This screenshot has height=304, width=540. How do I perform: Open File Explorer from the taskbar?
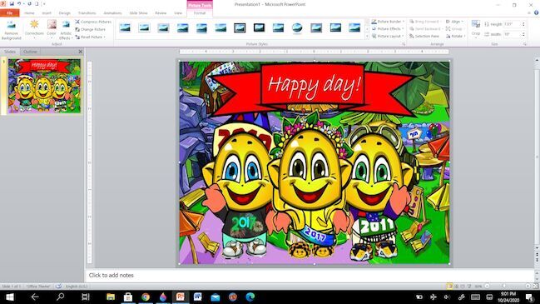[x=111, y=297]
